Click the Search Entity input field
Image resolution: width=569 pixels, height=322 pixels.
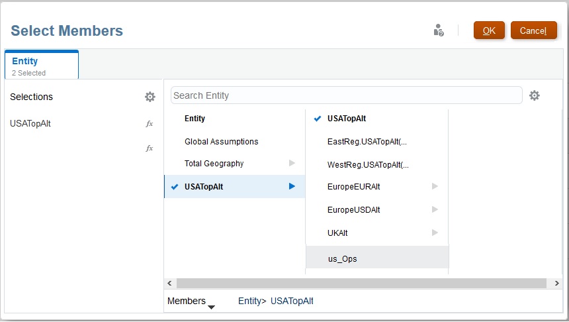tap(346, 95)
